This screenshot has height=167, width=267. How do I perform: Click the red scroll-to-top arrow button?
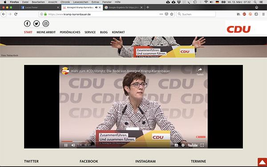(262, 162)
